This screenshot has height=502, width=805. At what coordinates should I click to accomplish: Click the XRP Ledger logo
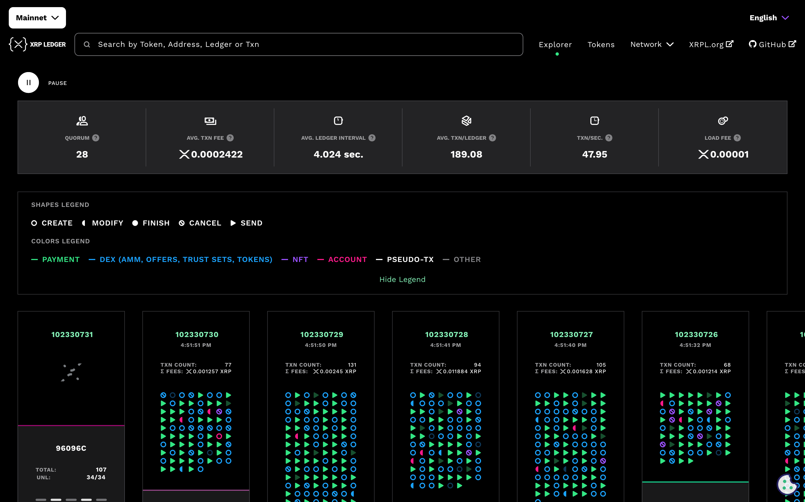coord(37,44)
